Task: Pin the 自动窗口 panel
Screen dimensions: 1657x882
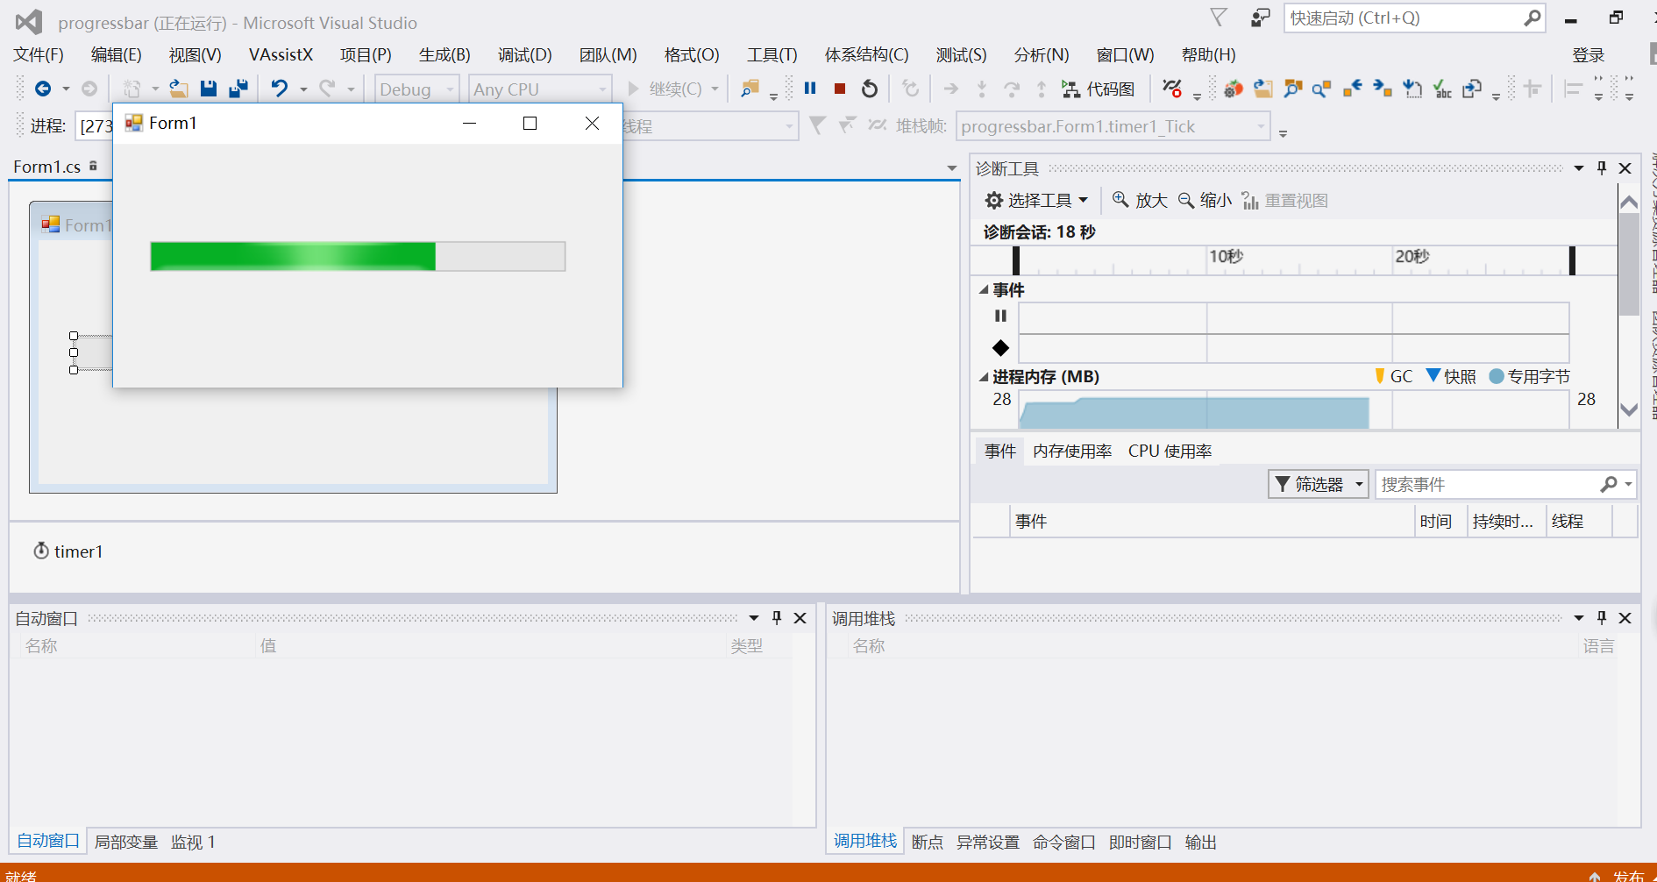Action: [777, 618]
